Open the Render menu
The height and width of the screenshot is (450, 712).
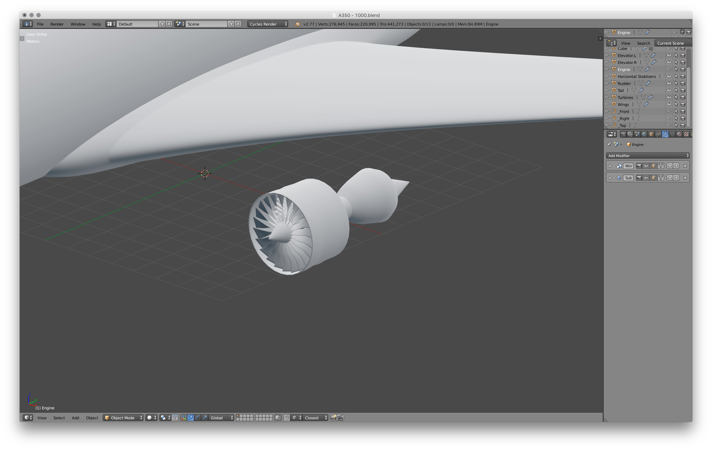57,24
